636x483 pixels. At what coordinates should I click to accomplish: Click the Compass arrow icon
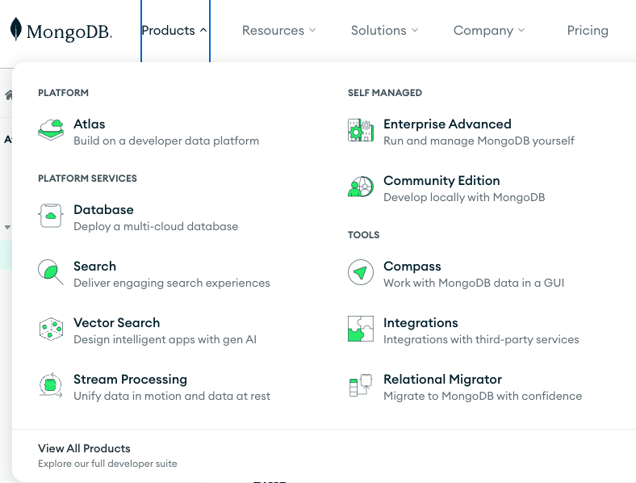point(361,272)
